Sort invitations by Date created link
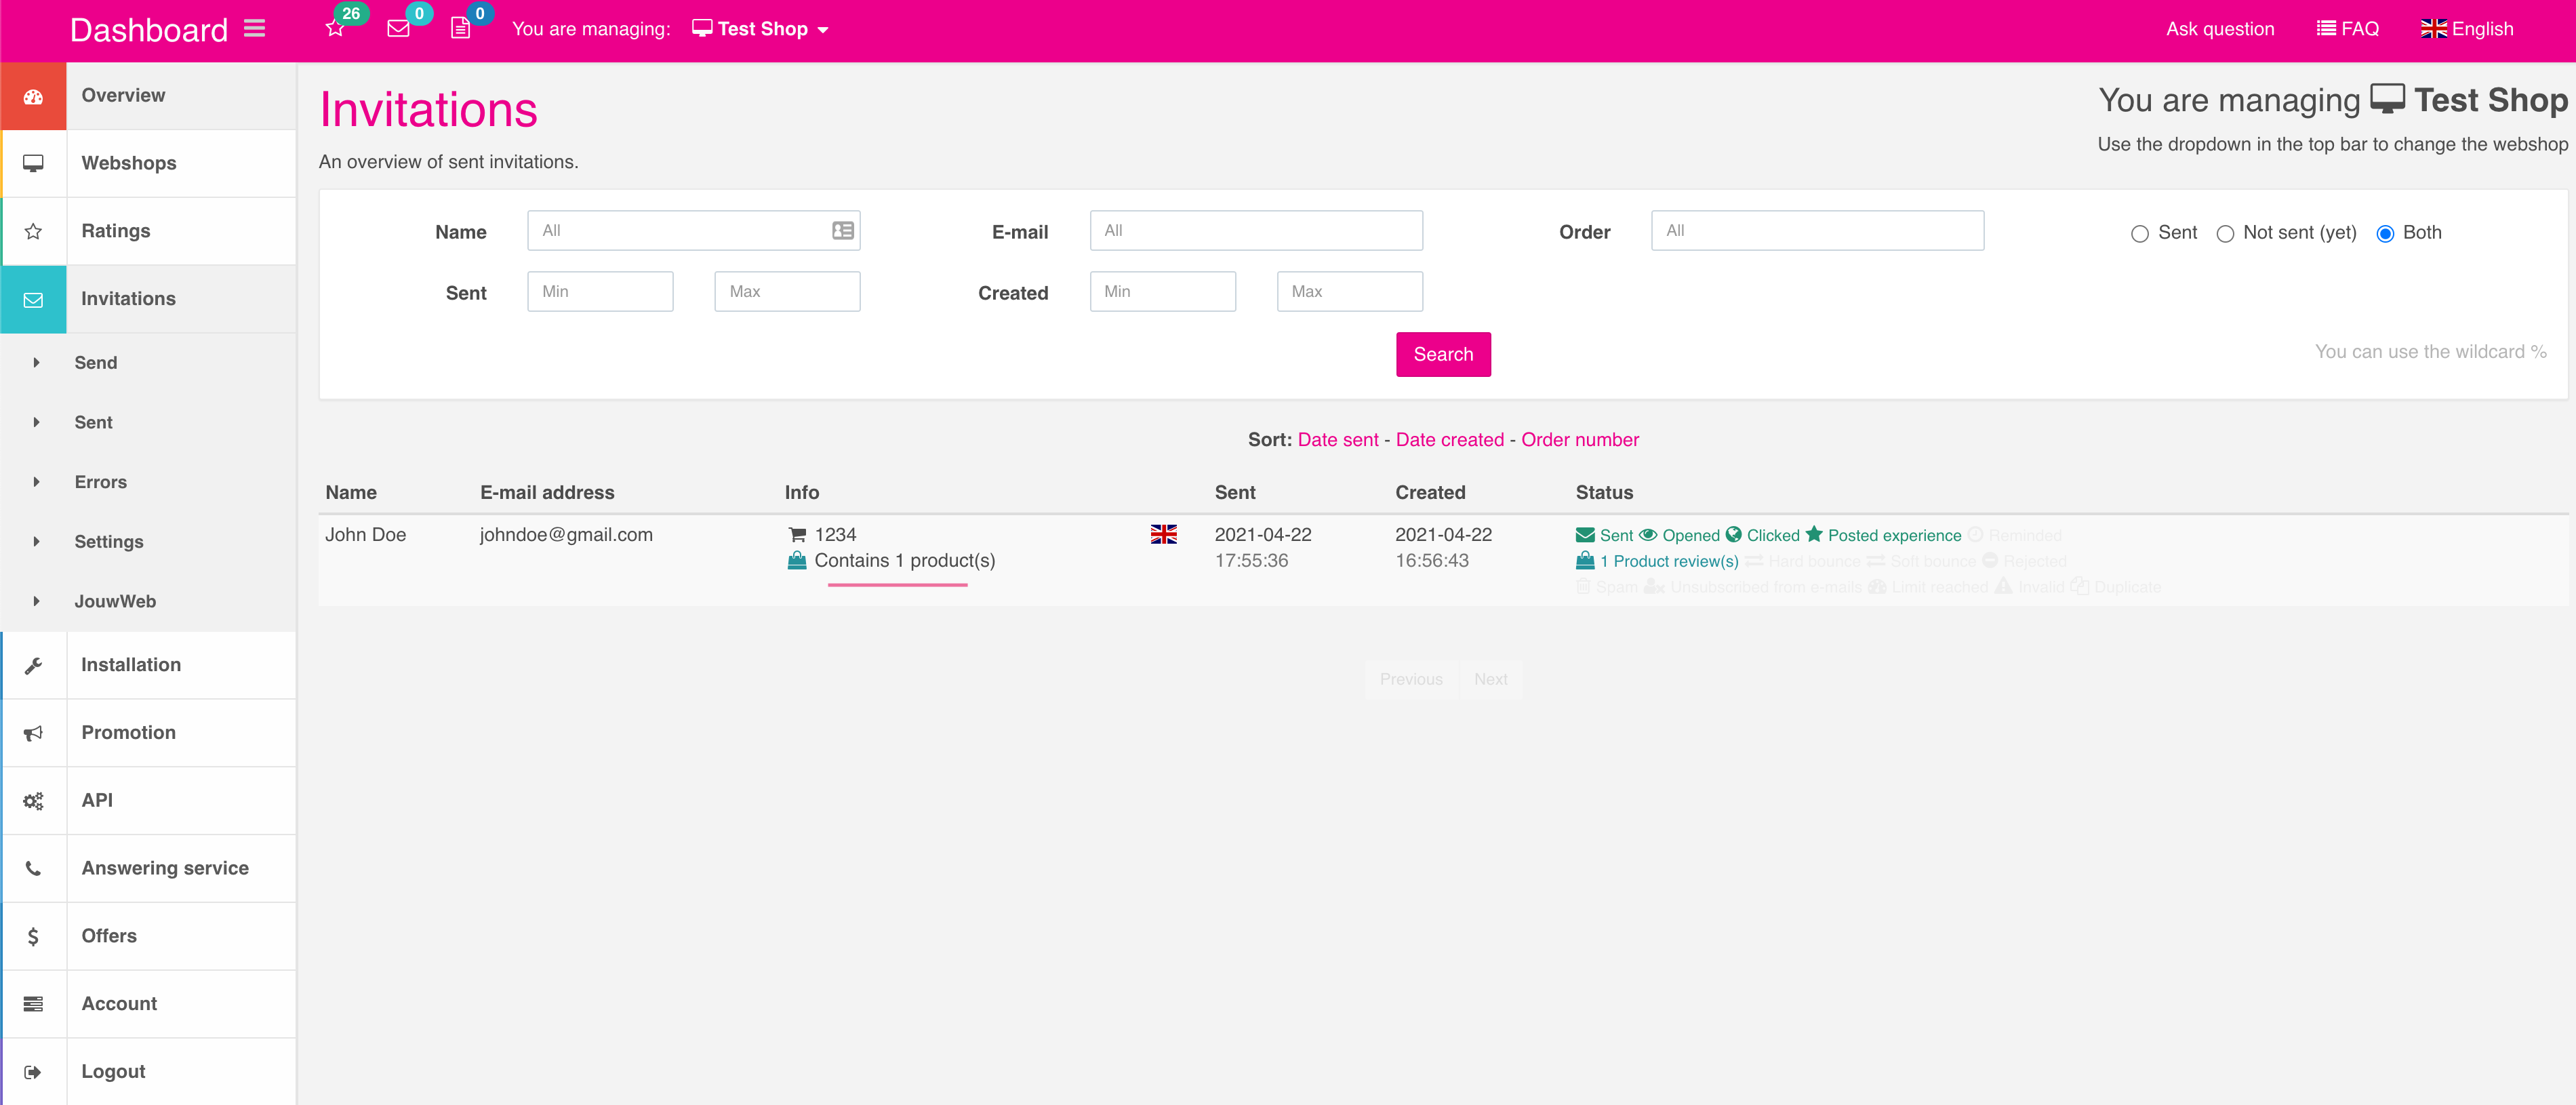Image resolution: width=2576 pixels, height=1105 pixels. 1449,440
